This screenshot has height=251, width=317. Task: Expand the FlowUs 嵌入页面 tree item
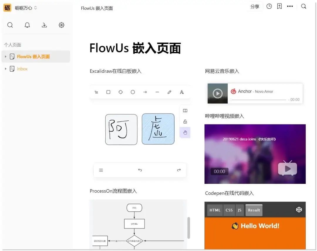(x=6, y=57)
